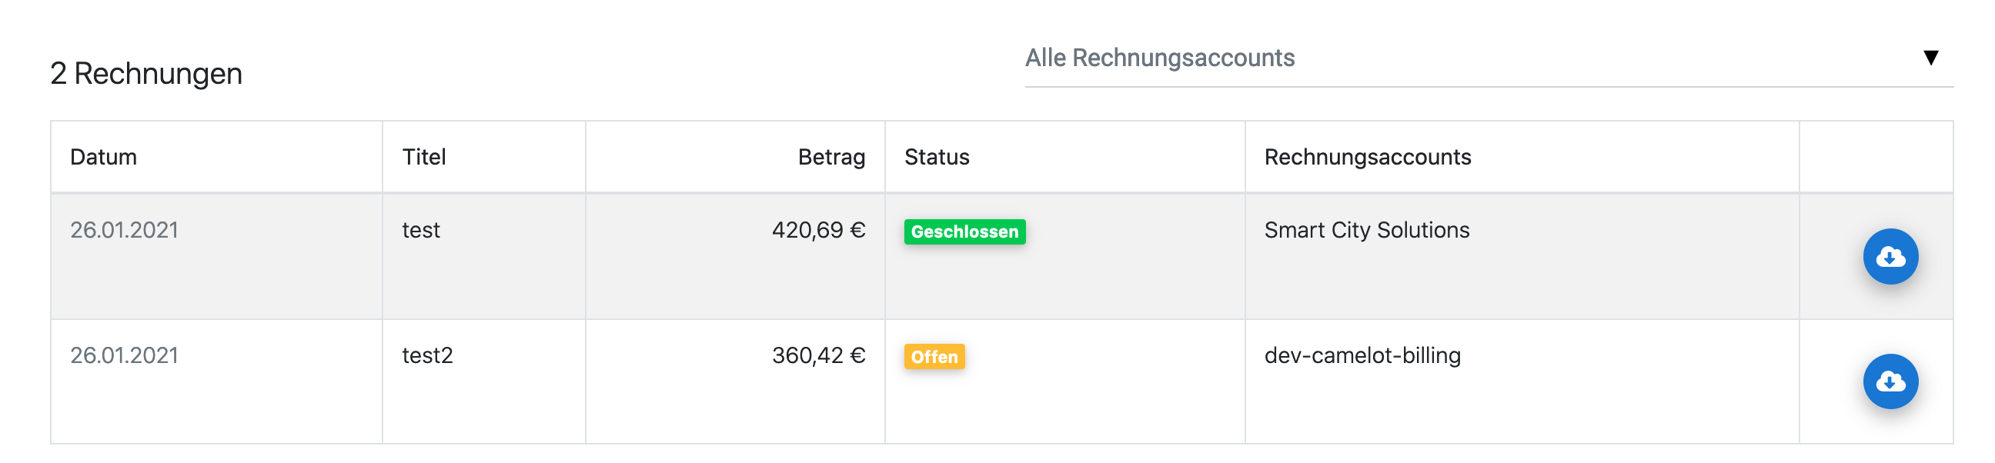Click the Rechnungsaccounts column header
Viewport: 1995px width, 463px height.
1366,156
